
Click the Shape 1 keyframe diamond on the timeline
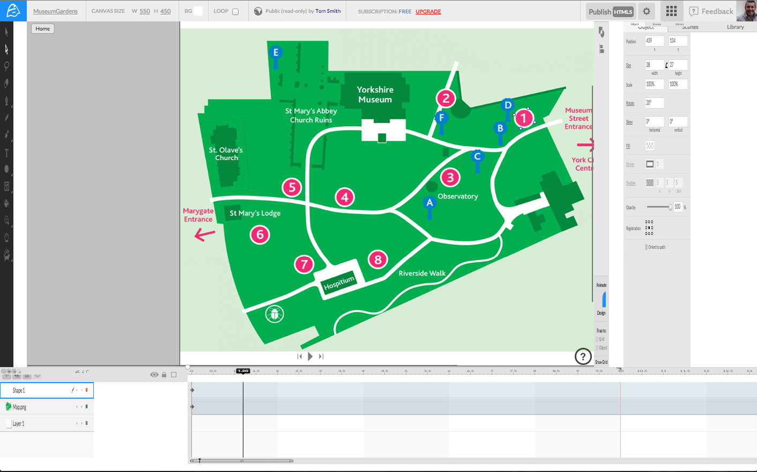point(192,390)
